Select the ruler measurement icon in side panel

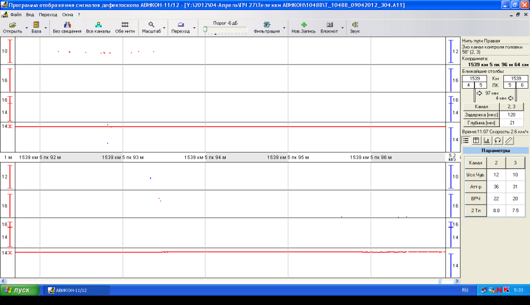click(509, 140)
